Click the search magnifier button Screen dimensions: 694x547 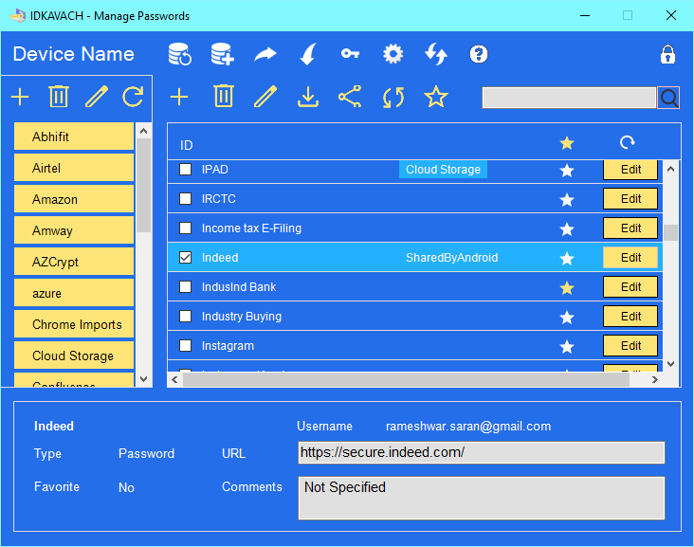tap(668, 98)
